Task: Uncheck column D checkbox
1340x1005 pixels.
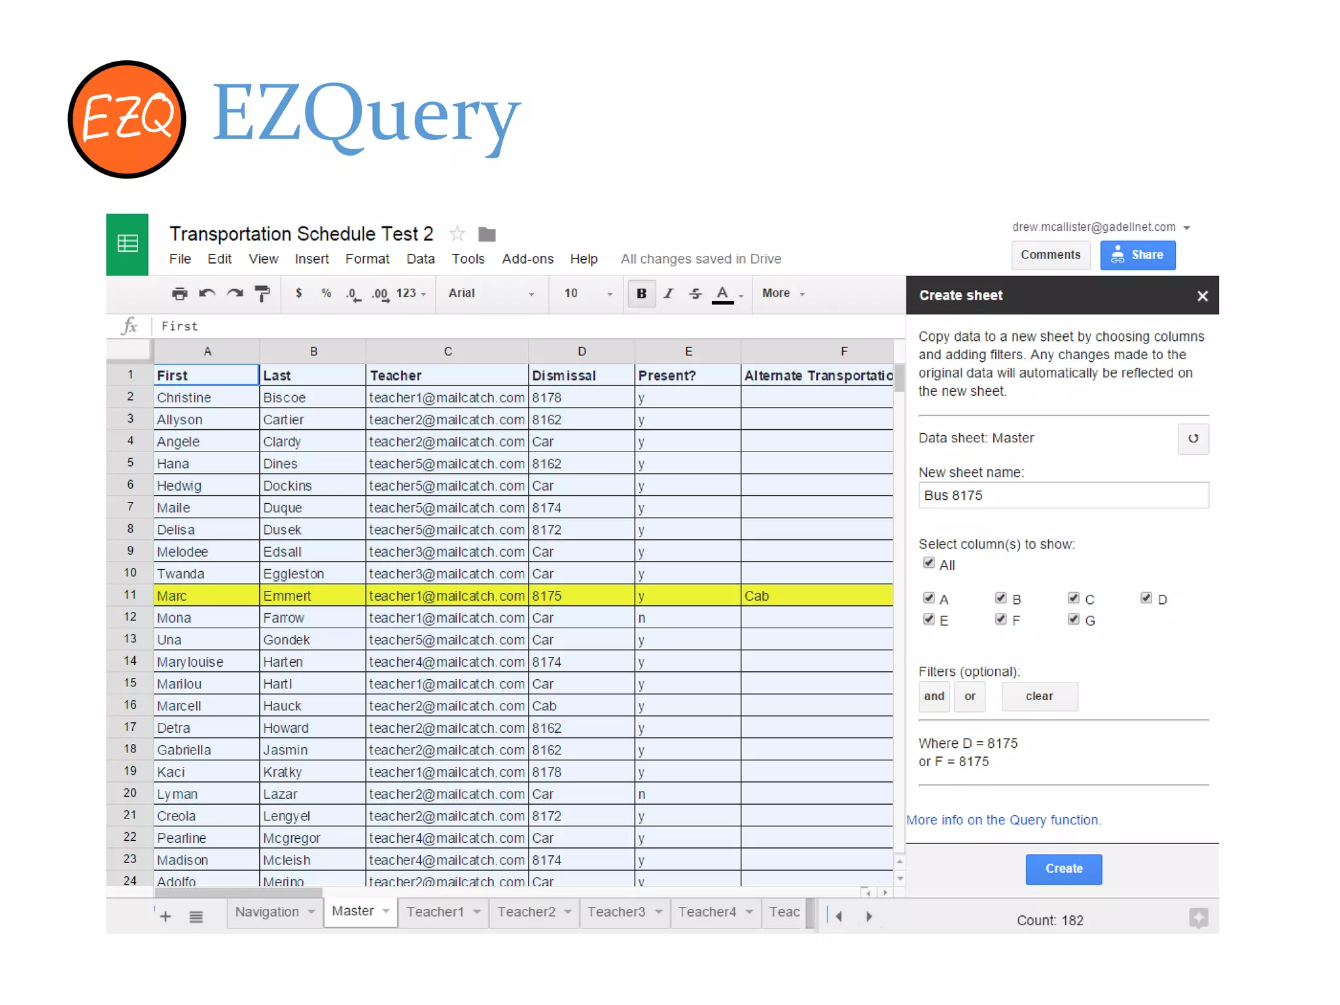Action: point(1146,597)
